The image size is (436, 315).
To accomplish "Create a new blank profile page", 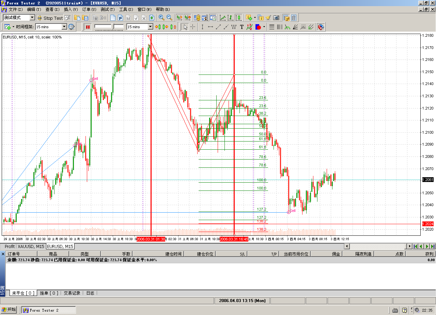I will pyautogui.click(x=113, y=18).
